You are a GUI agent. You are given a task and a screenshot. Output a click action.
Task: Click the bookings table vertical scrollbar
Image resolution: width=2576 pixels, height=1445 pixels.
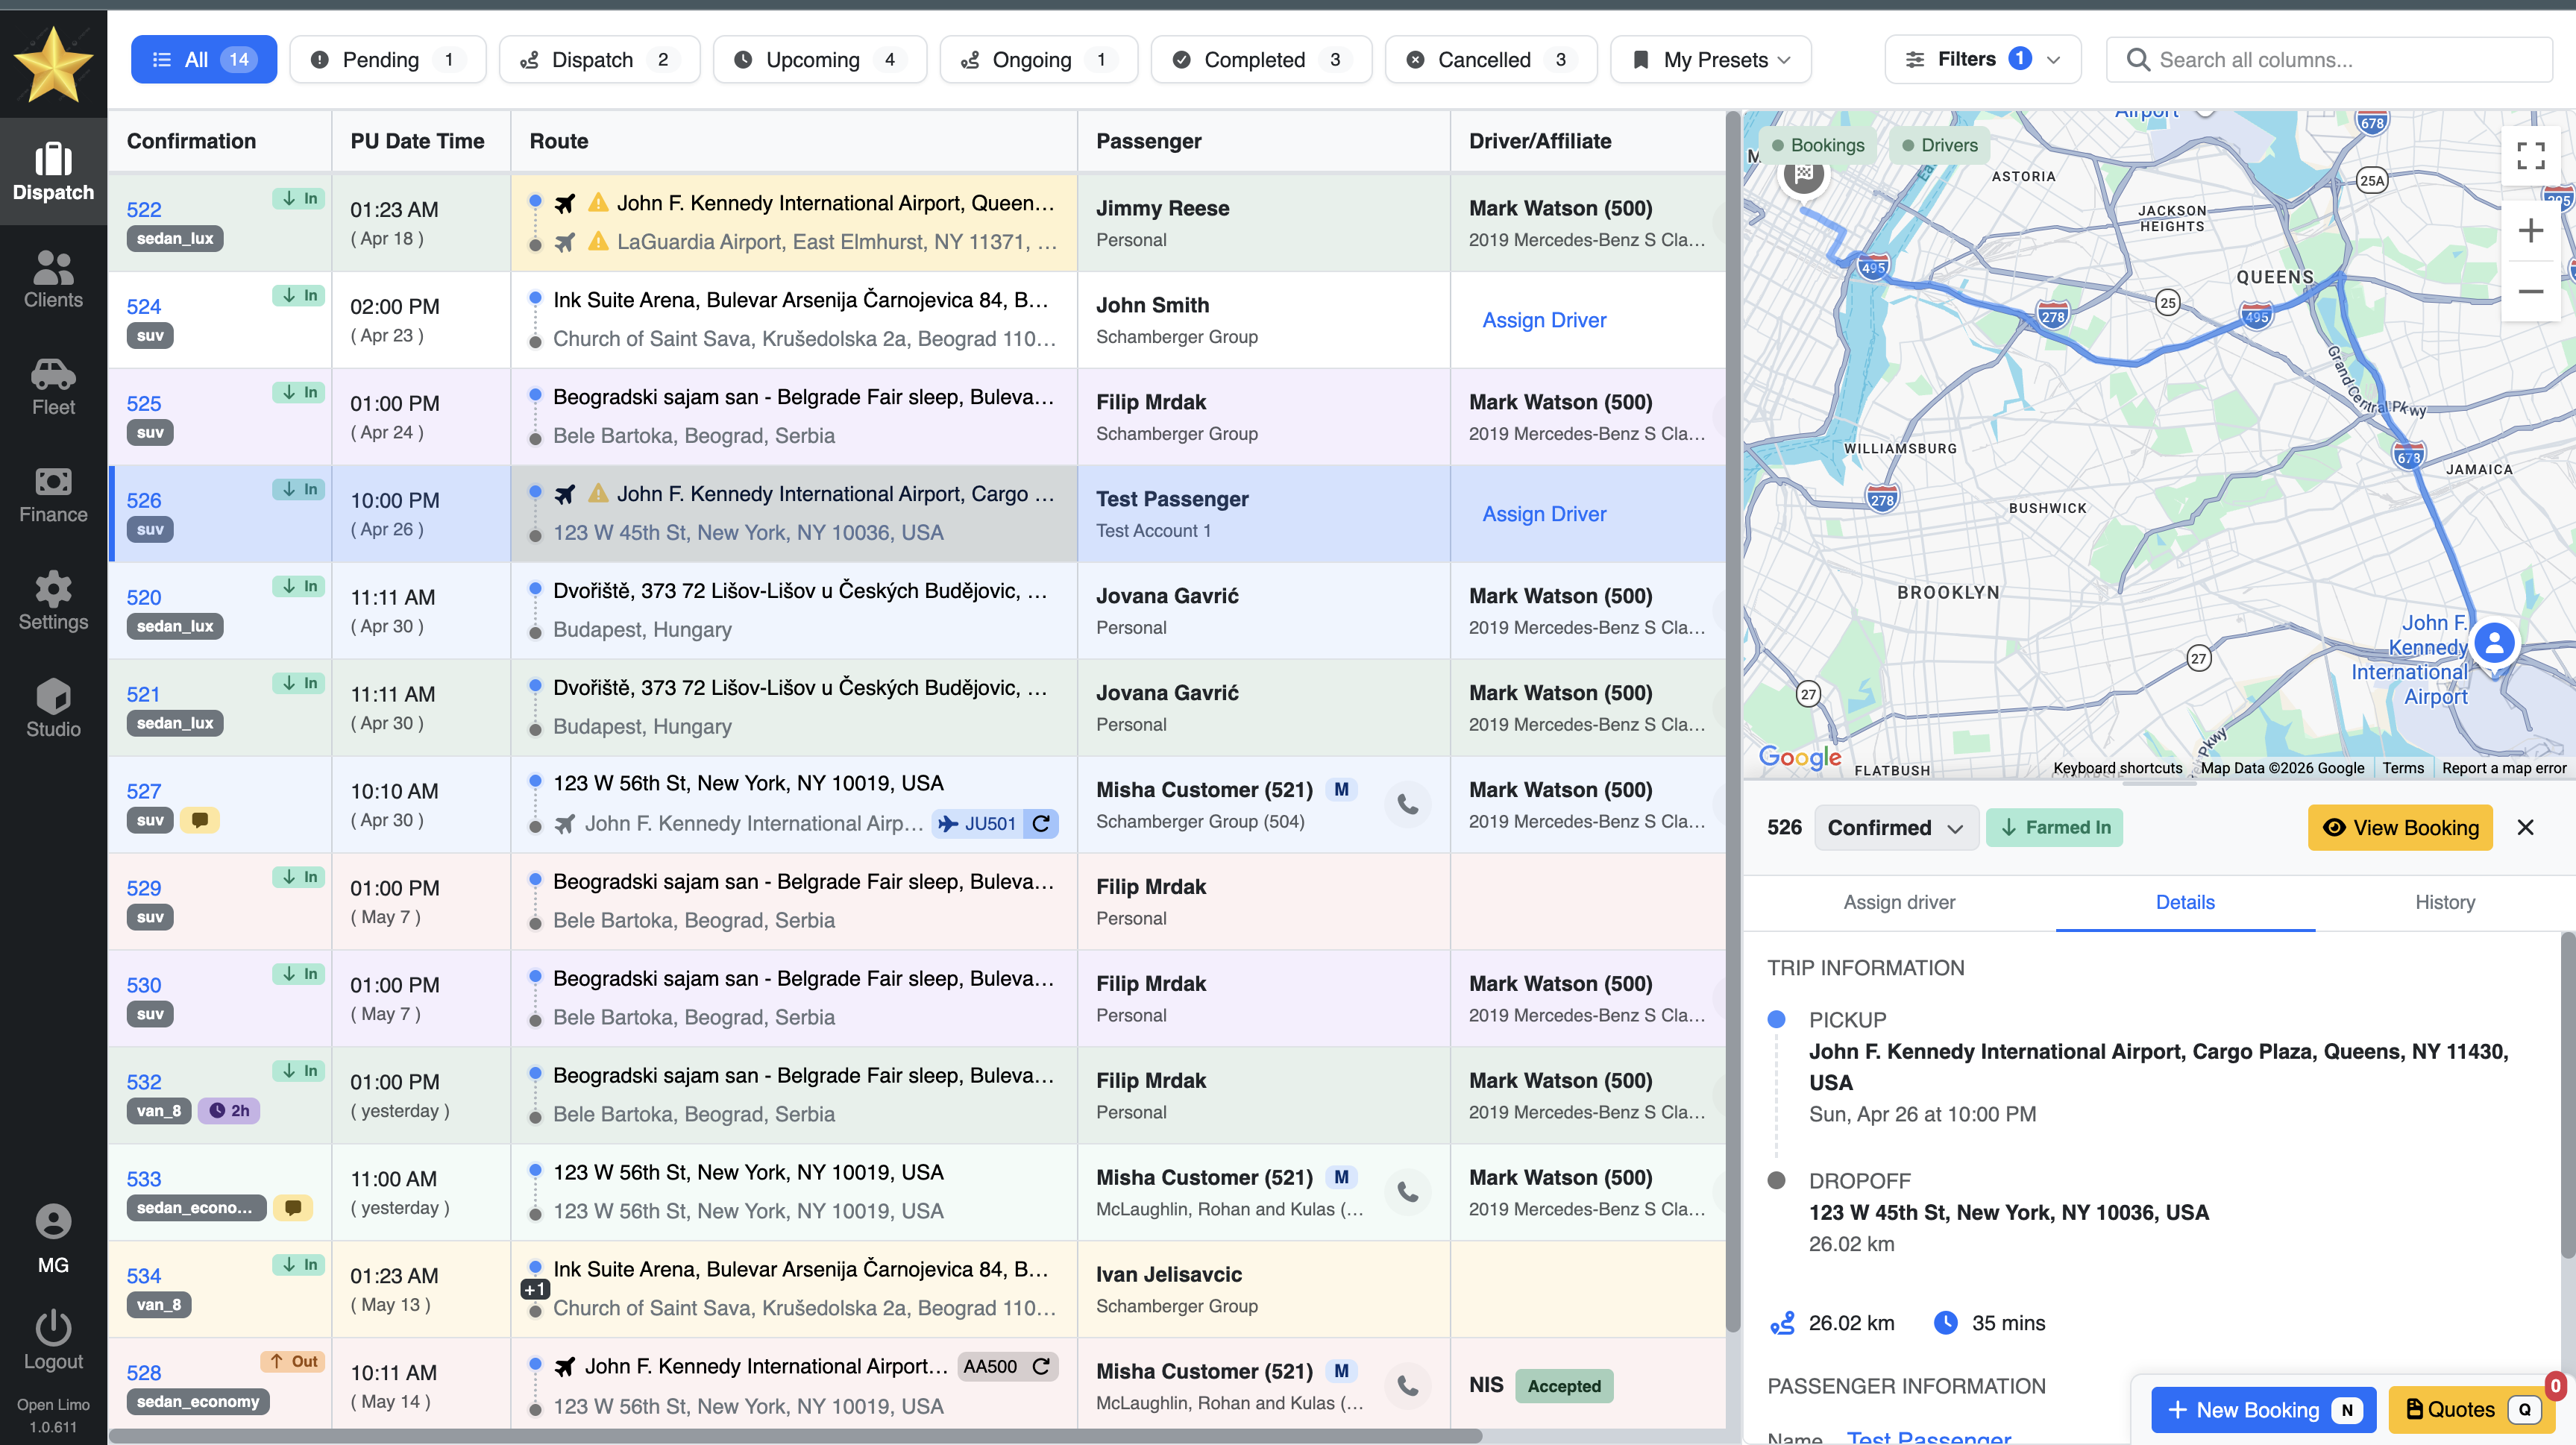[1733, 720]
